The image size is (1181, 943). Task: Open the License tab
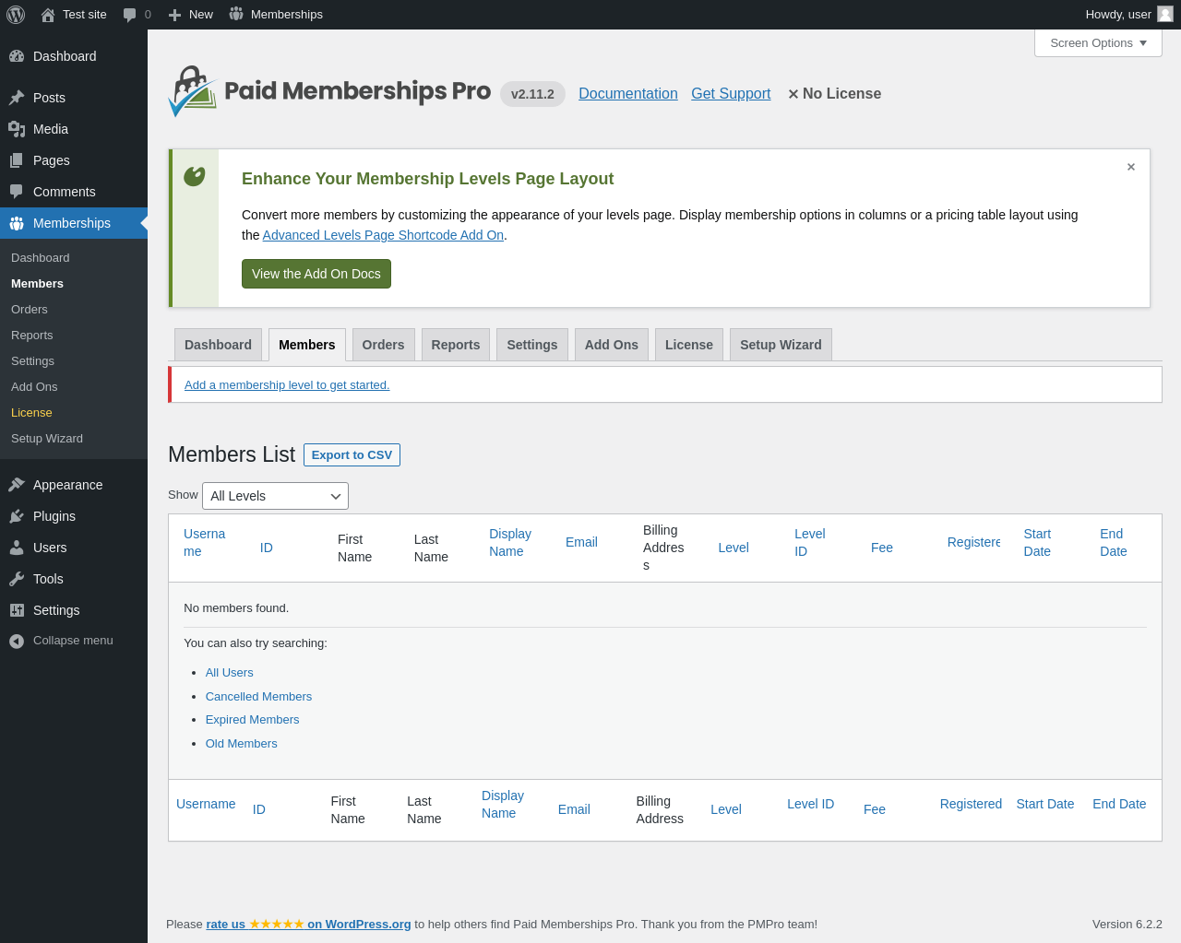689,345
